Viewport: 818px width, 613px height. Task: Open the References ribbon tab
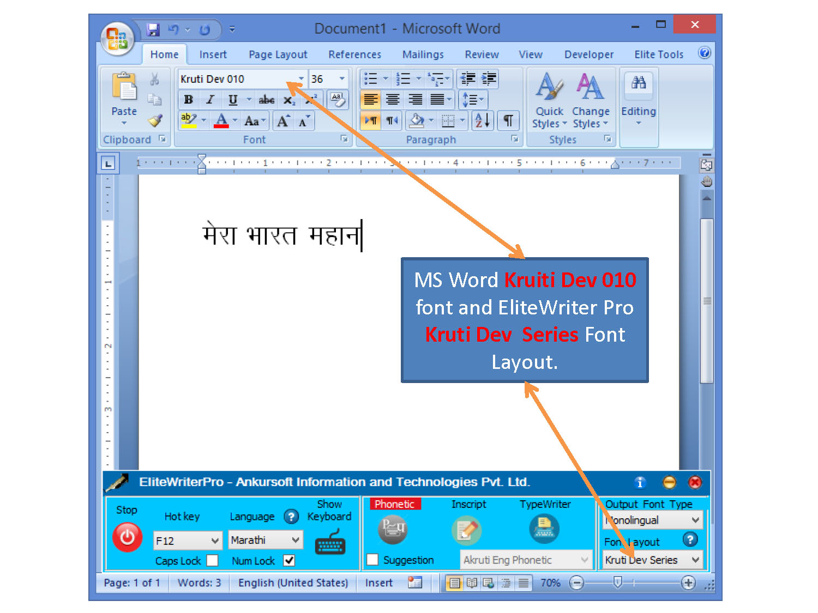(x=354, y=54)
